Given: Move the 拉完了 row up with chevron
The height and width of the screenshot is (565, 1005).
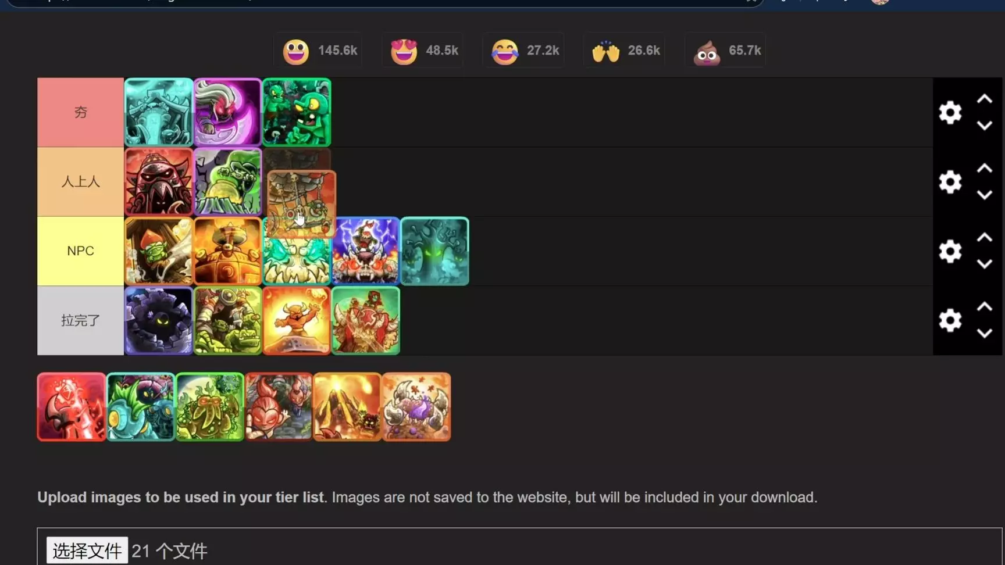Looking at the screenshot, I should pos(984,306).
